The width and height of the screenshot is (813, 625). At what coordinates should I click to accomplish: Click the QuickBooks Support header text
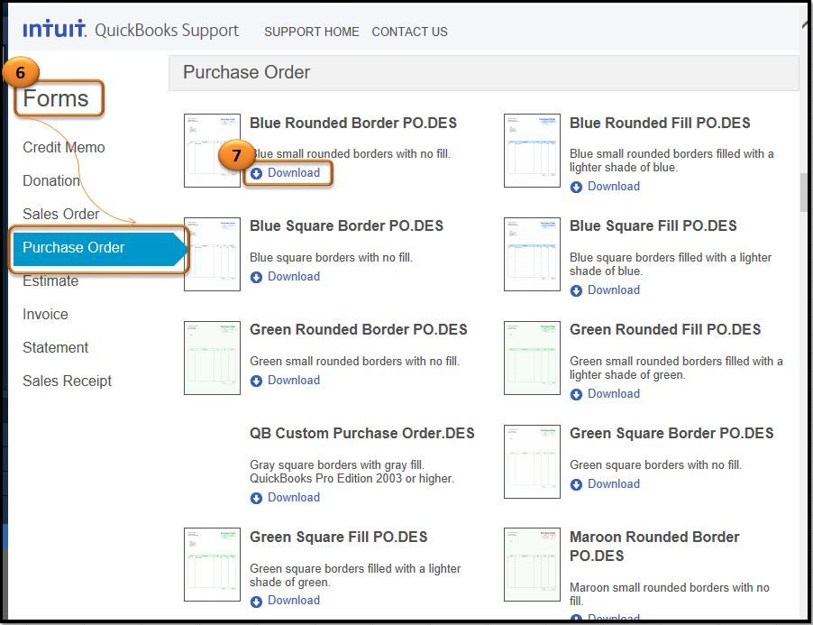(167, 31)
